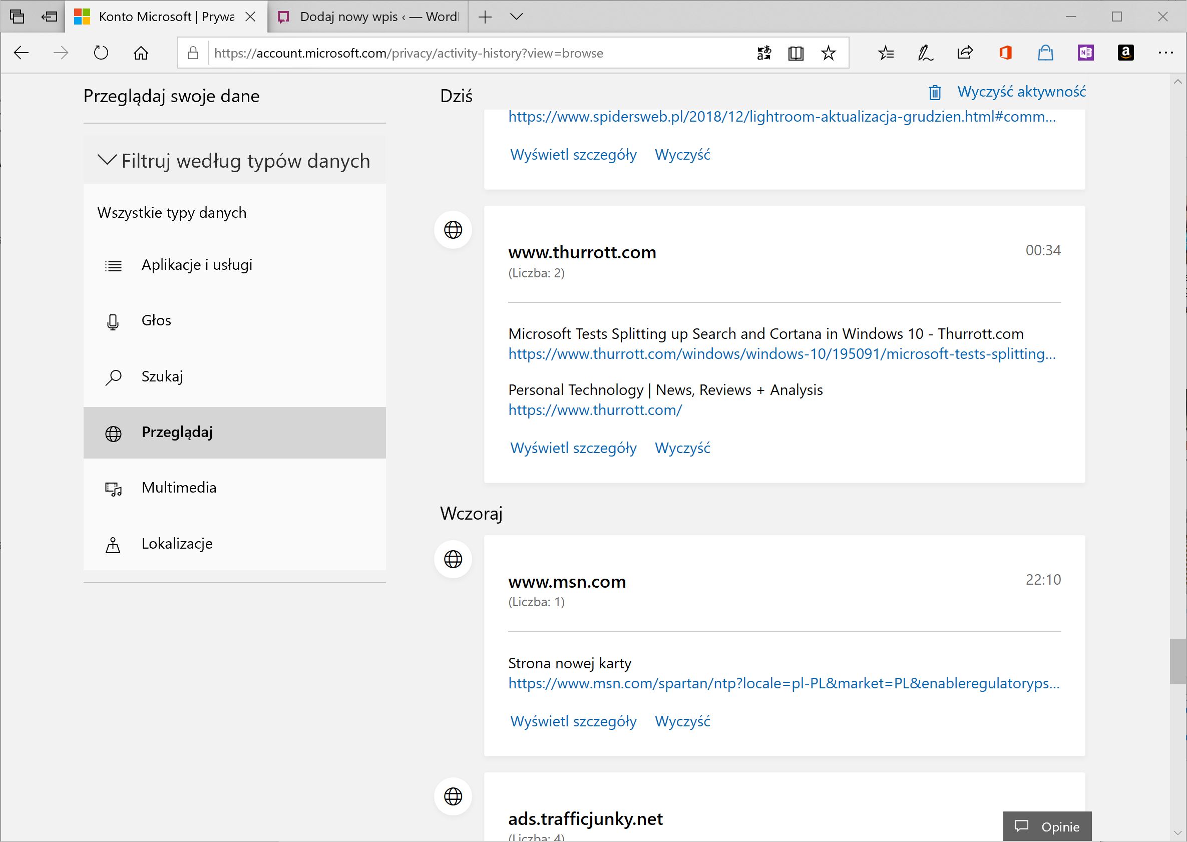Click the globe icon beside thurrott.com
The image size is (1187, 842).
pos(453,230)
